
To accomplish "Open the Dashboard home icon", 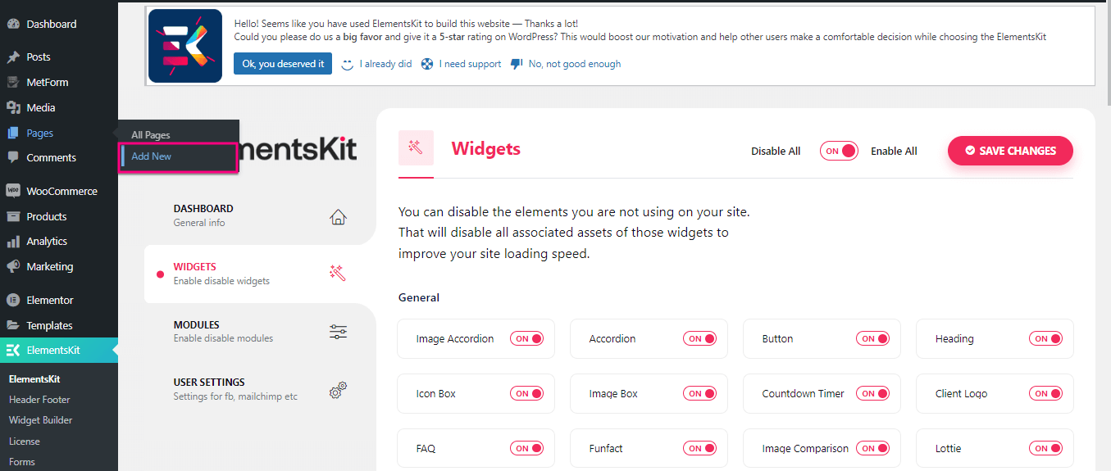I will [338, 216].
